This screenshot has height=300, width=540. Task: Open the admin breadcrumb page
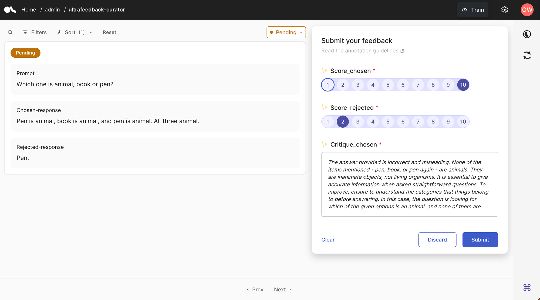(x=52, y=9)
